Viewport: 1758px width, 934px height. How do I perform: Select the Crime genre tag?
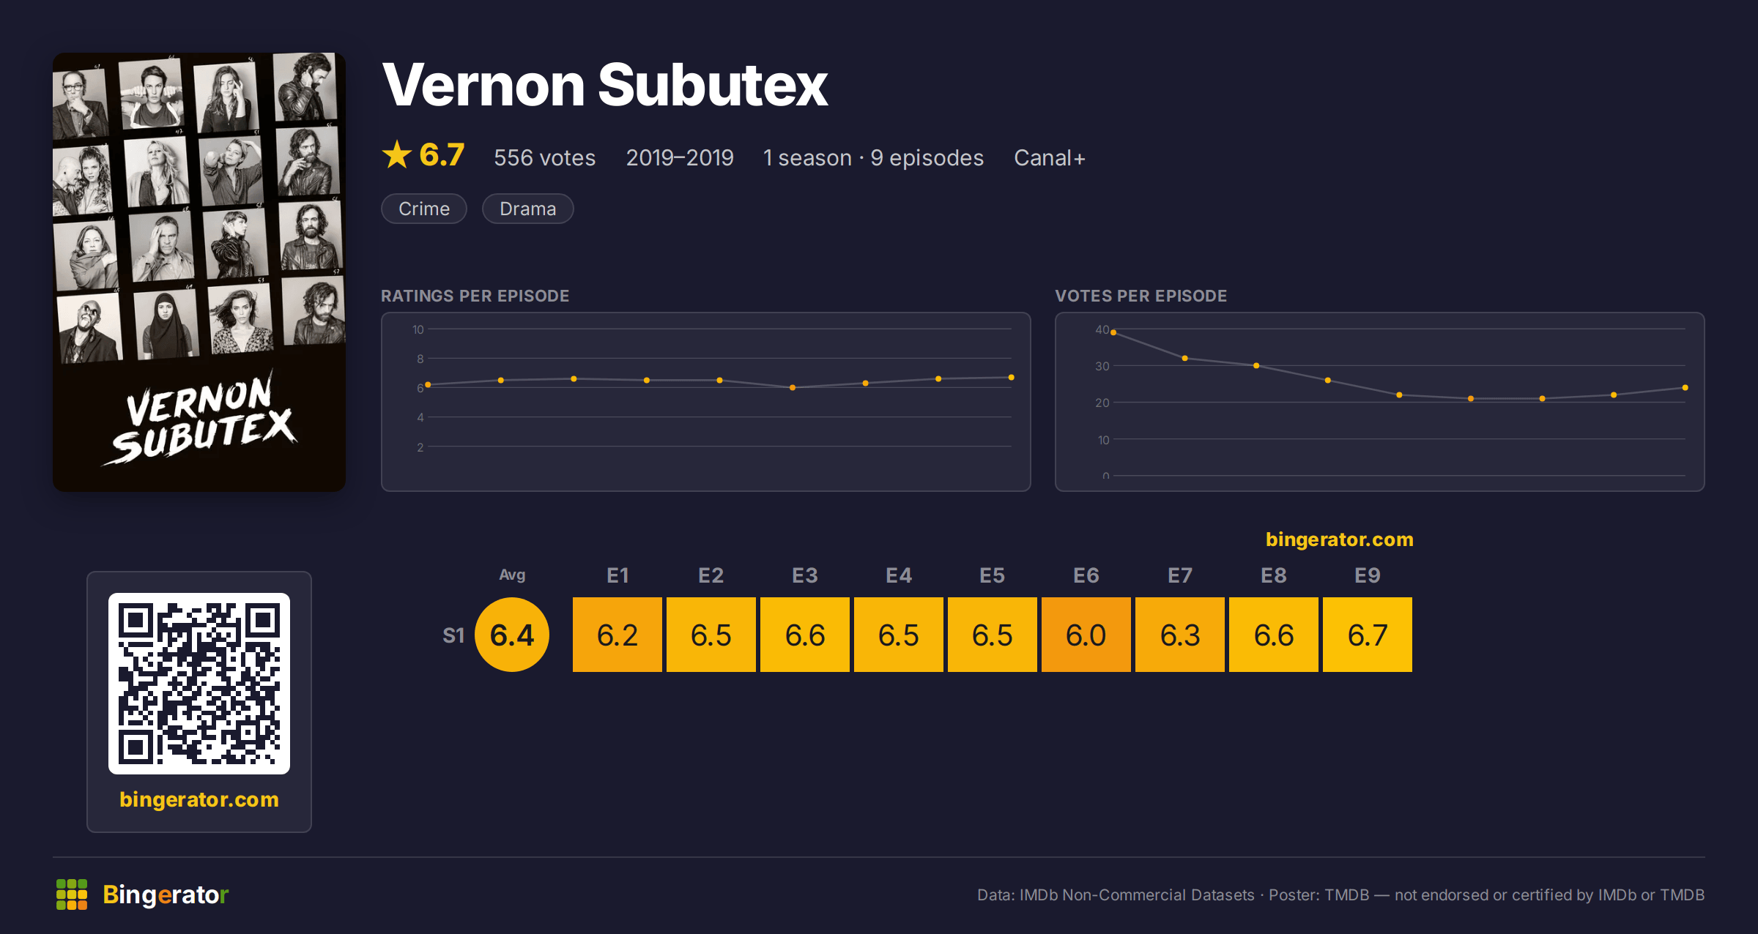(424, 209)
